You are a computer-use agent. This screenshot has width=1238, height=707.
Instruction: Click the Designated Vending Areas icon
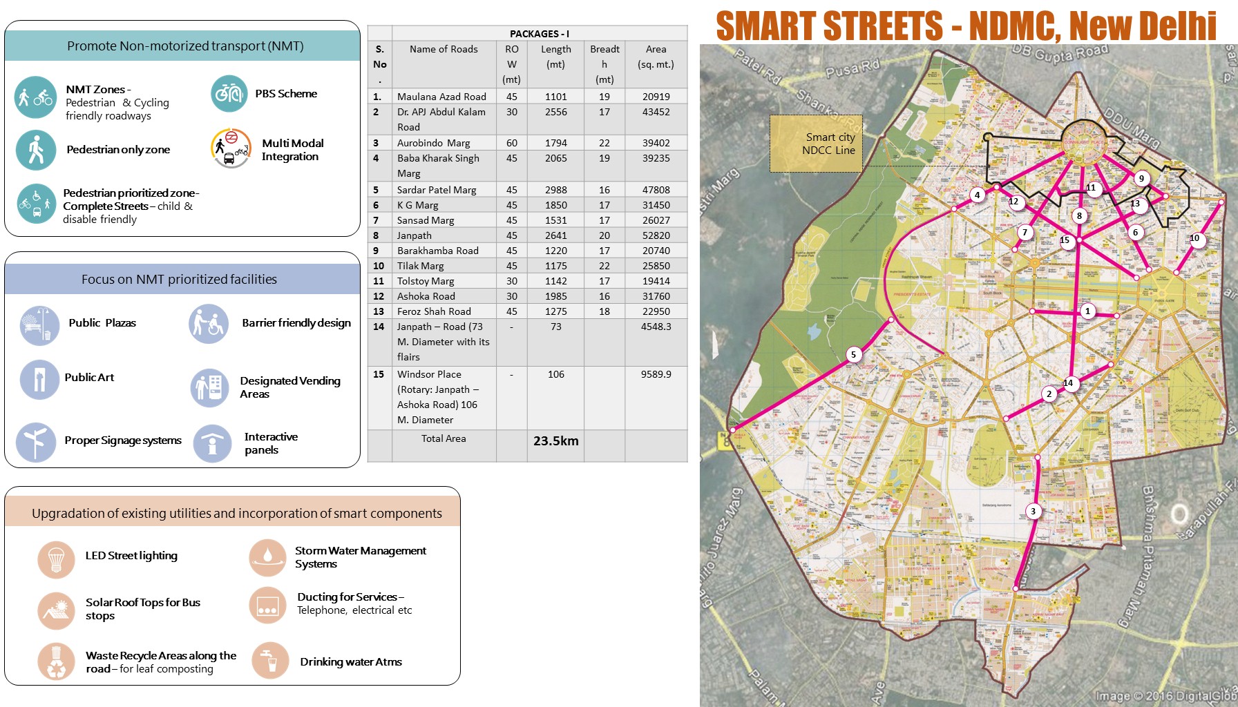pyautogui.click(x=209, y=387)
